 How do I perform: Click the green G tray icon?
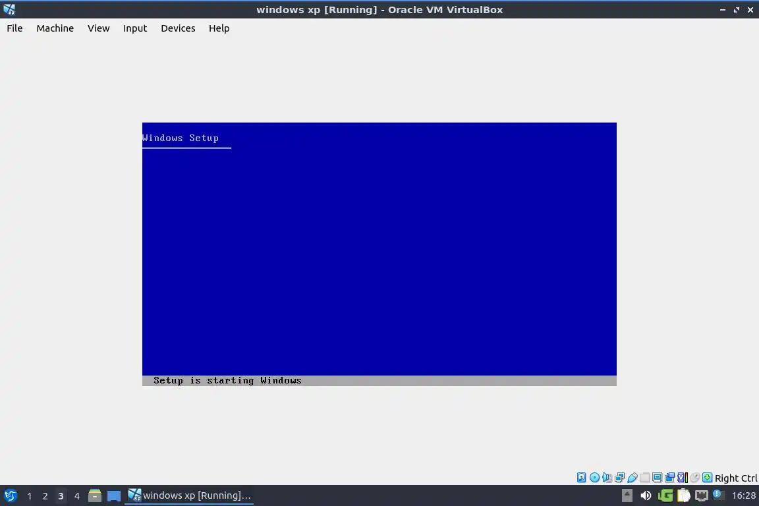tap(665, 495)
